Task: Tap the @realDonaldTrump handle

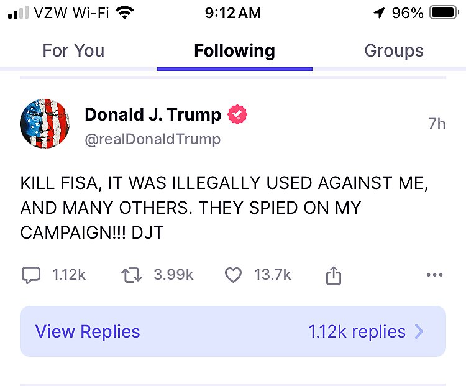Action: 152,139
